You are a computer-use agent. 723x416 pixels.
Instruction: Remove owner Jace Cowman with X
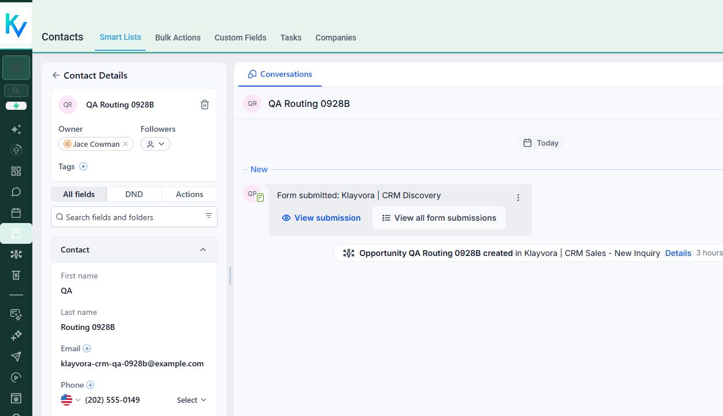coord(126,144)
